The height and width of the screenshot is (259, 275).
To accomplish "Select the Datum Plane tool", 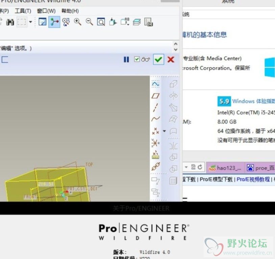I will pyautogui.click(x=155, y=96).
